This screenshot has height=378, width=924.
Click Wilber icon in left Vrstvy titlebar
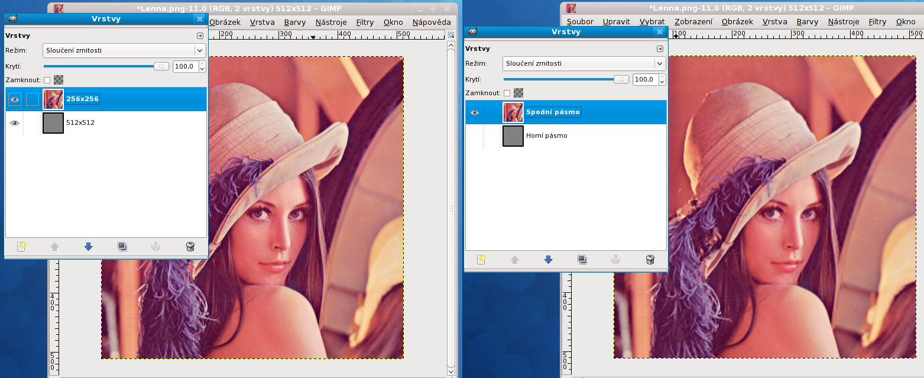click(x=12, y=18)
